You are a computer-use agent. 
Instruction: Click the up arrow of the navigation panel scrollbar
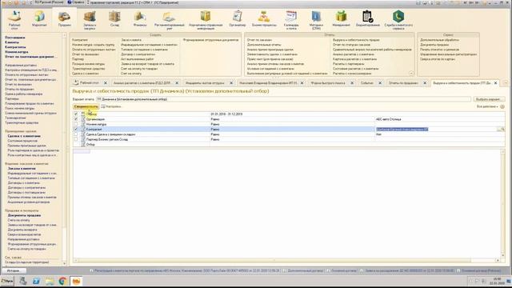pos(64,35)
